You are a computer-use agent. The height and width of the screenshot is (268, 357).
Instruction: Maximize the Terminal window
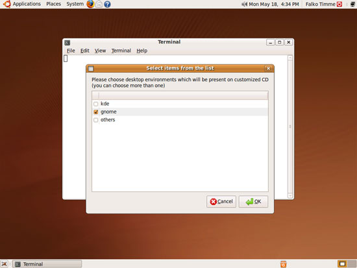pos(279,42)
